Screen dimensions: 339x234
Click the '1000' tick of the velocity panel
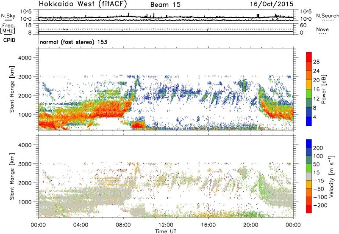(x=25, y=202)
